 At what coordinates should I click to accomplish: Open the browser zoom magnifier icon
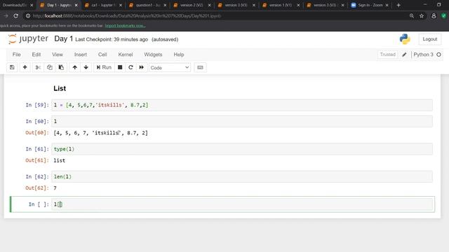(412, 16)
